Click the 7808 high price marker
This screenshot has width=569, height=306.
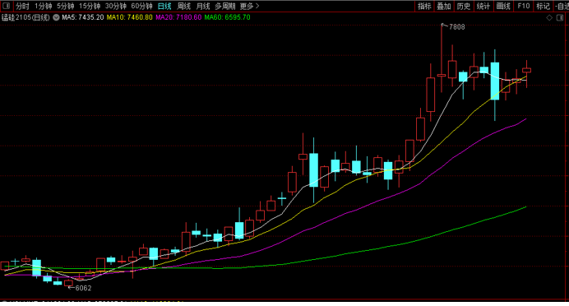tap(456, 27)
